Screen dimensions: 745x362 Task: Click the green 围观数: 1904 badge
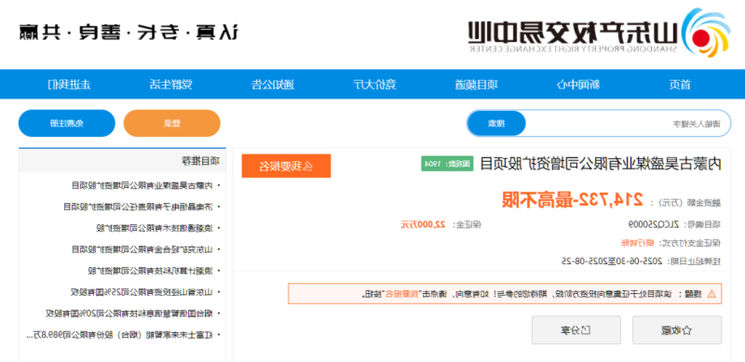coord(447,164)
